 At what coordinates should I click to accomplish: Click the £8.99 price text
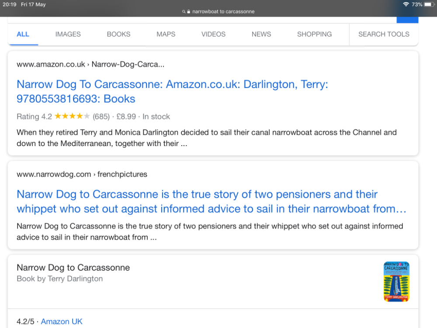pyautogui.click(x=126, y=116)
